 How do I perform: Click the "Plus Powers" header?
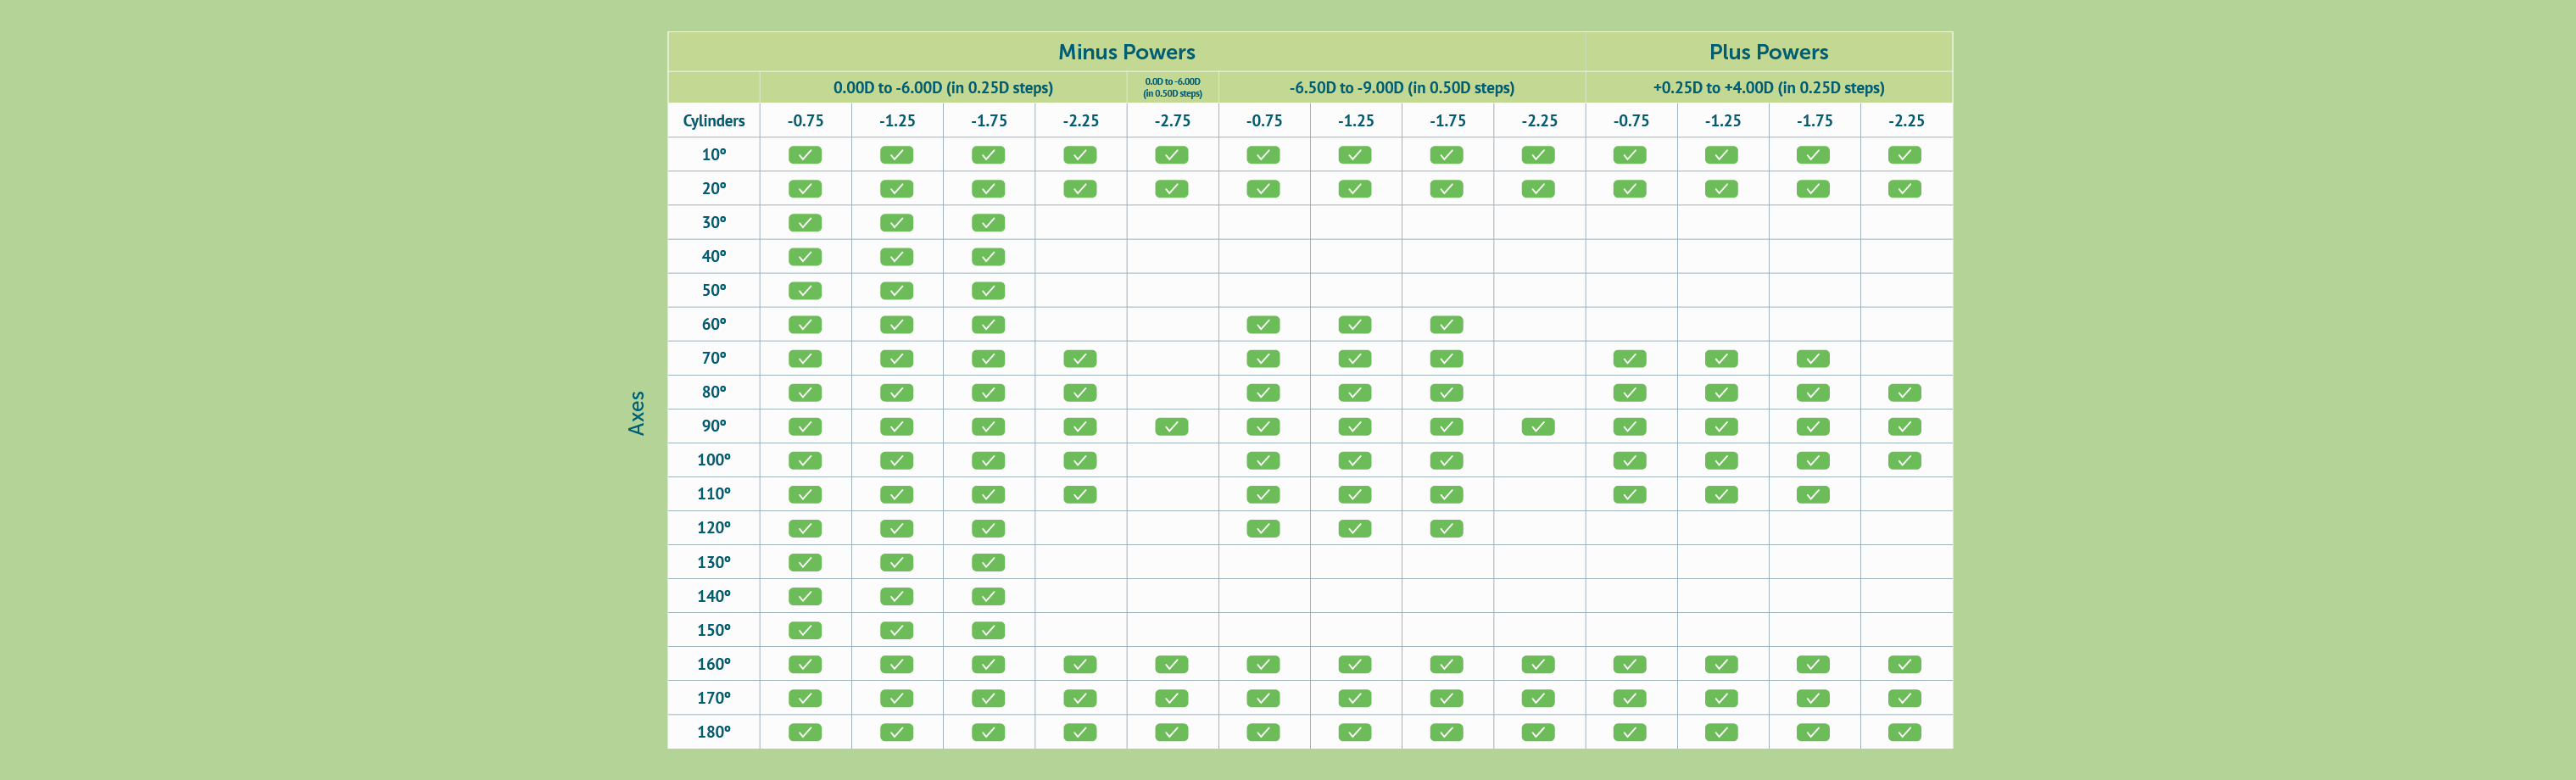(1768, 52)
